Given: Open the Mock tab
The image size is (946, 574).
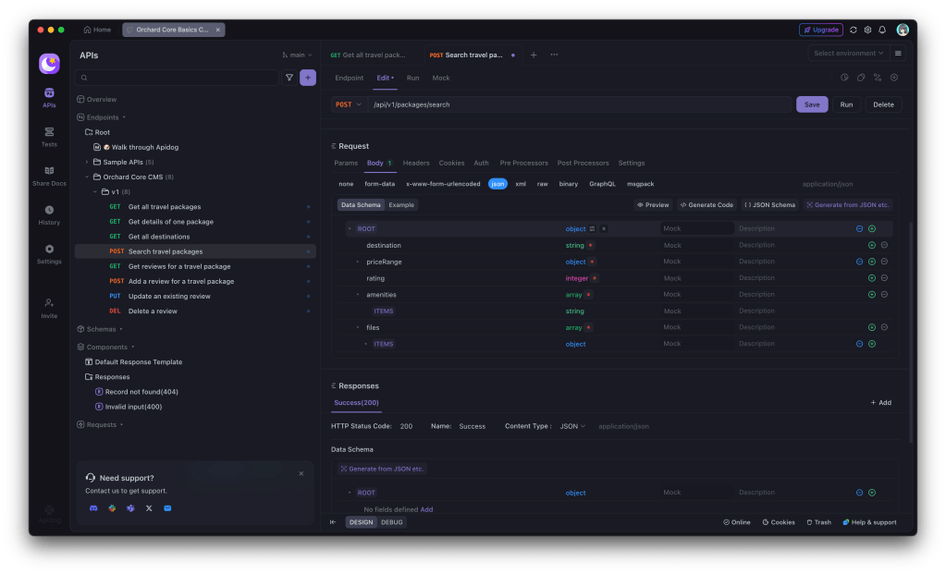Looking at the screenshot, I should pyautogui.click(x=441, y=78).
